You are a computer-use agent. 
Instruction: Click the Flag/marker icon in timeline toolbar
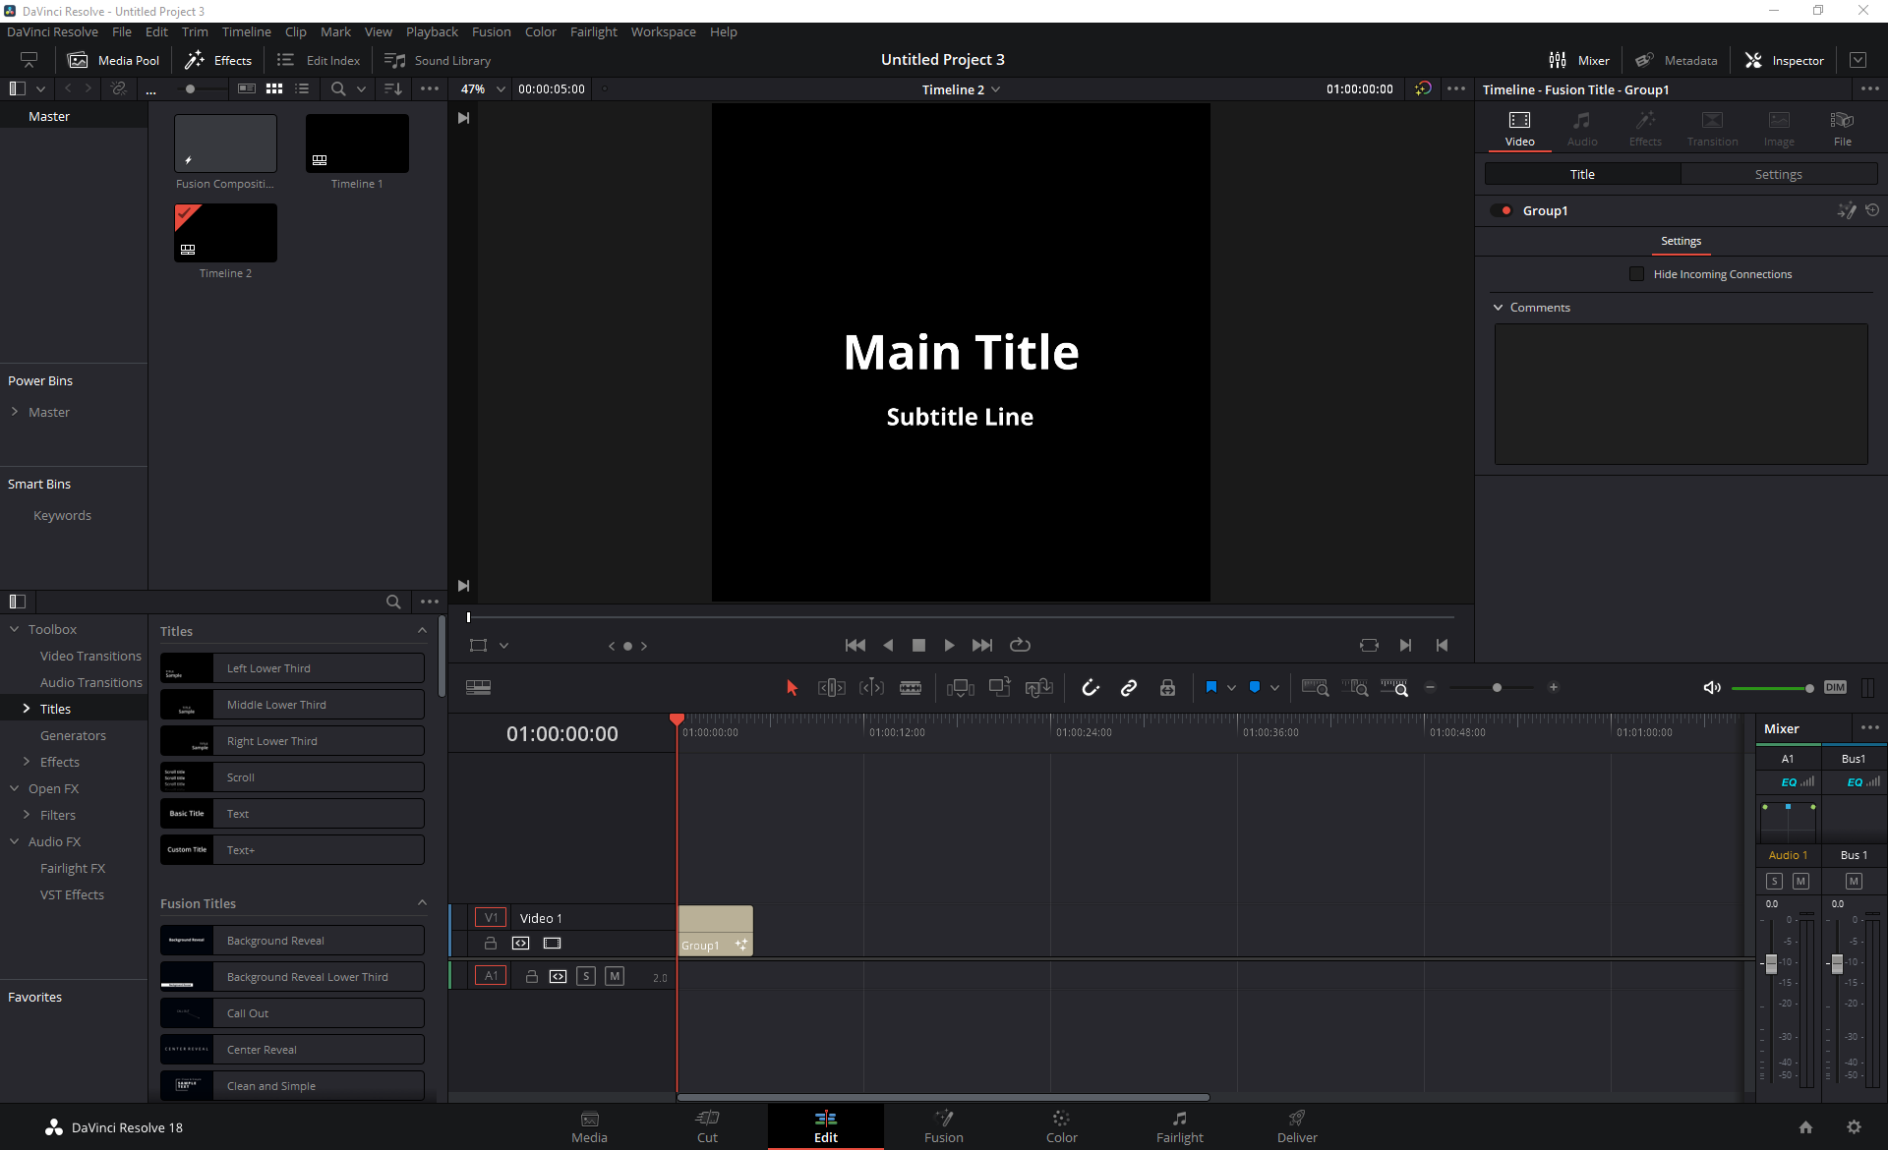[x=1211, y=688]
